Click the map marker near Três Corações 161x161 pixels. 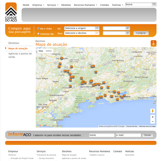tap(62, 58)
